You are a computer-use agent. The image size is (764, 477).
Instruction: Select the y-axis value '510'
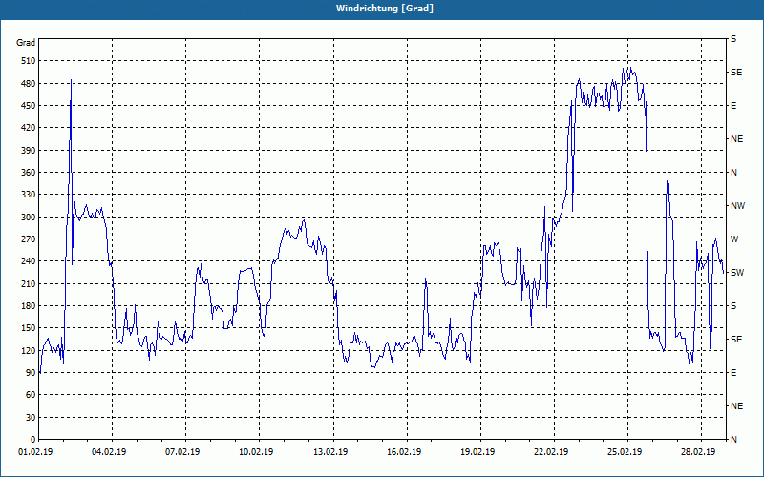(x=29, y=61)
